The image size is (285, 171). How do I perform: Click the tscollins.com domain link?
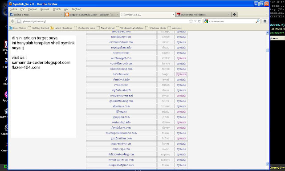pyautogui.click(x=121, y=74)
